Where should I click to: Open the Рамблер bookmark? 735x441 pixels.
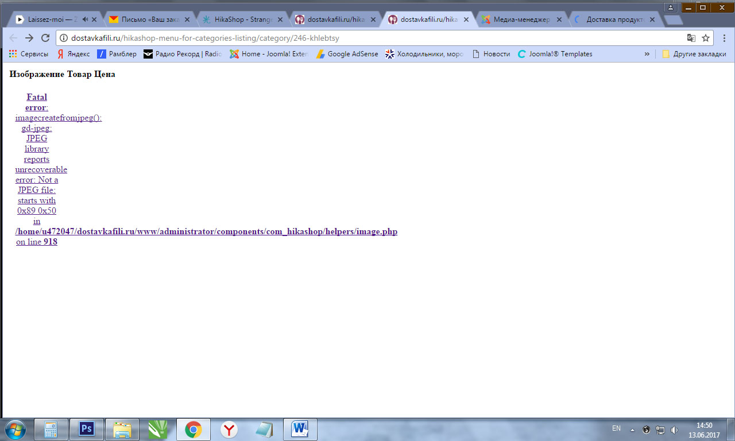pyautogui.click(x=117, y=54)
